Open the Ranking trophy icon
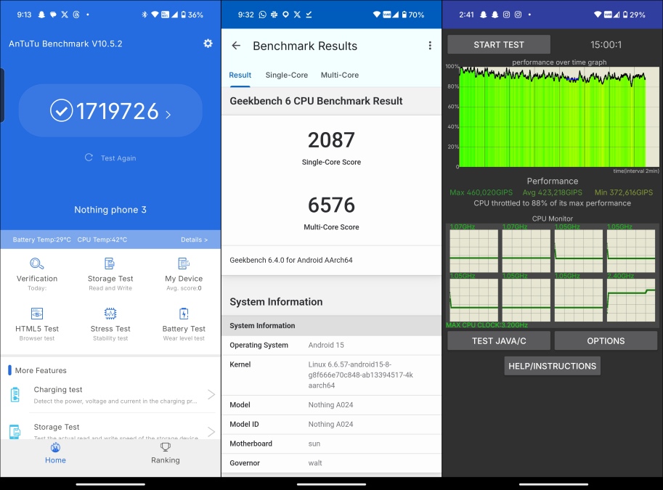 click(166, 447)
